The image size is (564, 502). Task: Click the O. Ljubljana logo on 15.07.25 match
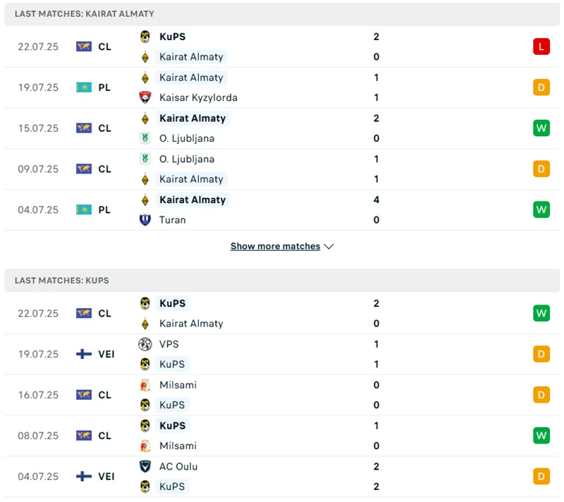tap(145, 138)
